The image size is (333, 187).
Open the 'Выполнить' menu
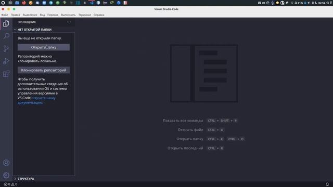(68, 15)
